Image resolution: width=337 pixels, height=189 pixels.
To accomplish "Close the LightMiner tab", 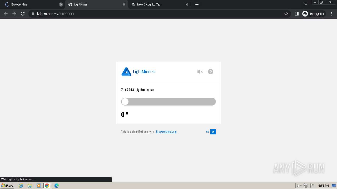I will (x=124, y=4).
